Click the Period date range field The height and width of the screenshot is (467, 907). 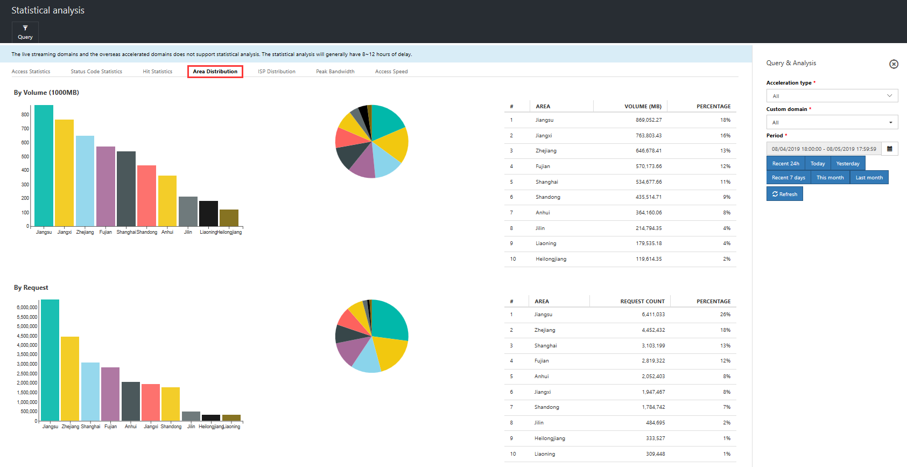point(824,149)
